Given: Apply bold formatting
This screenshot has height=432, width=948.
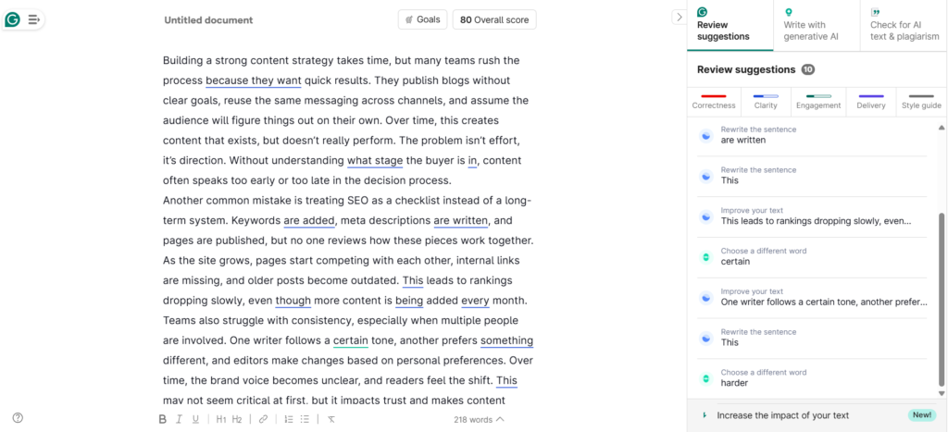Looking at the screenshot, I should click(x=162, y=419).
